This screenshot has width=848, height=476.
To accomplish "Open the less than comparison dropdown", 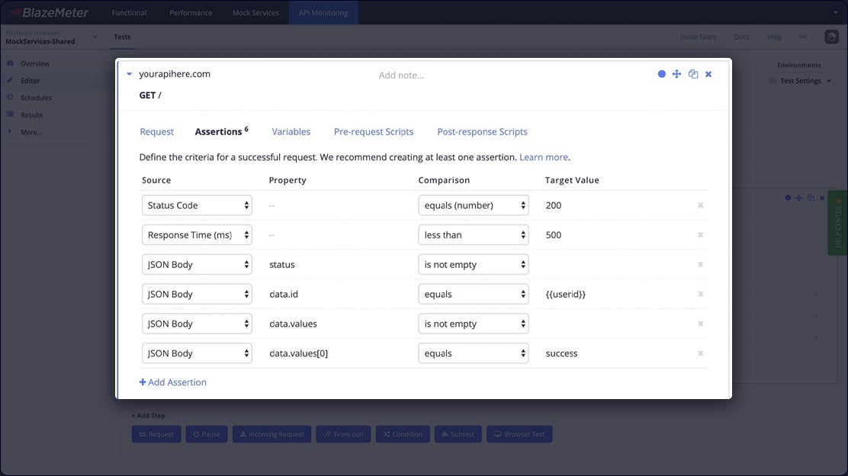I will tap(474, 235).
